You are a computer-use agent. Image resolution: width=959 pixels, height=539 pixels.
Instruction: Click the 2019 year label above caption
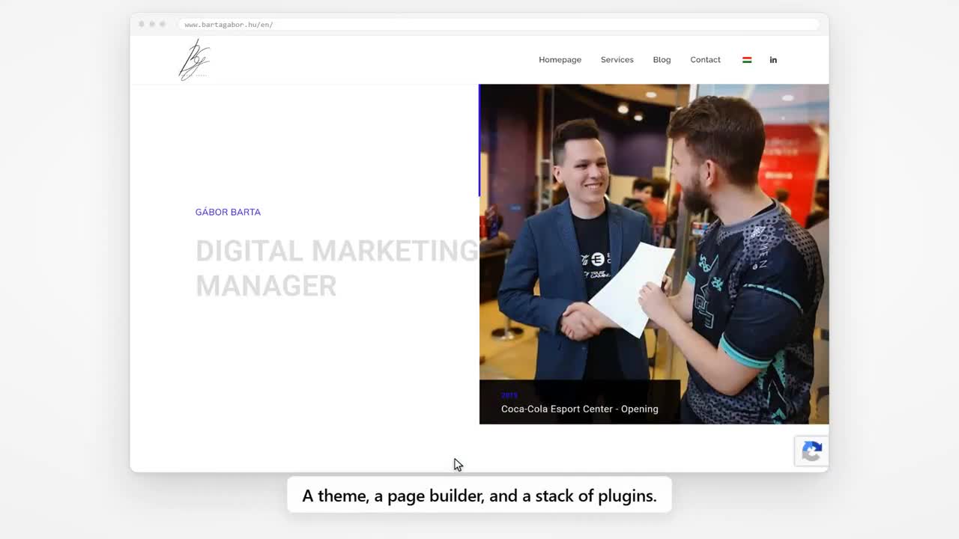click(509, 395)
